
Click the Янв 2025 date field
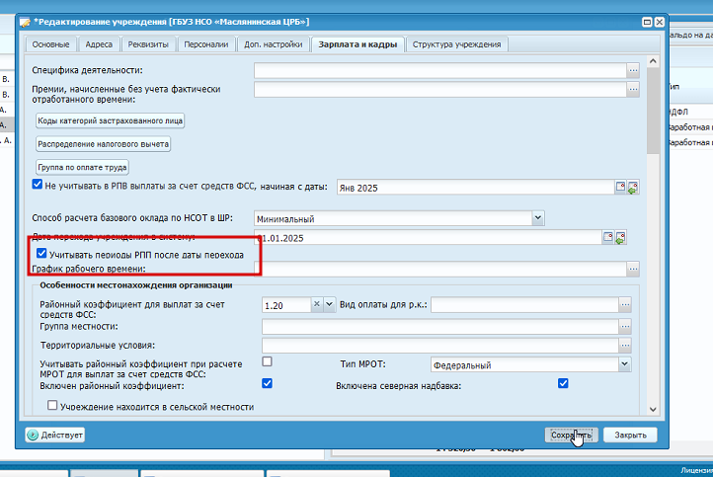coord(476,188)
